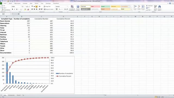Click the Orientation text rotation icon
Image resolution: width=174 pixels, height=98 pixels.
(40, 7)
